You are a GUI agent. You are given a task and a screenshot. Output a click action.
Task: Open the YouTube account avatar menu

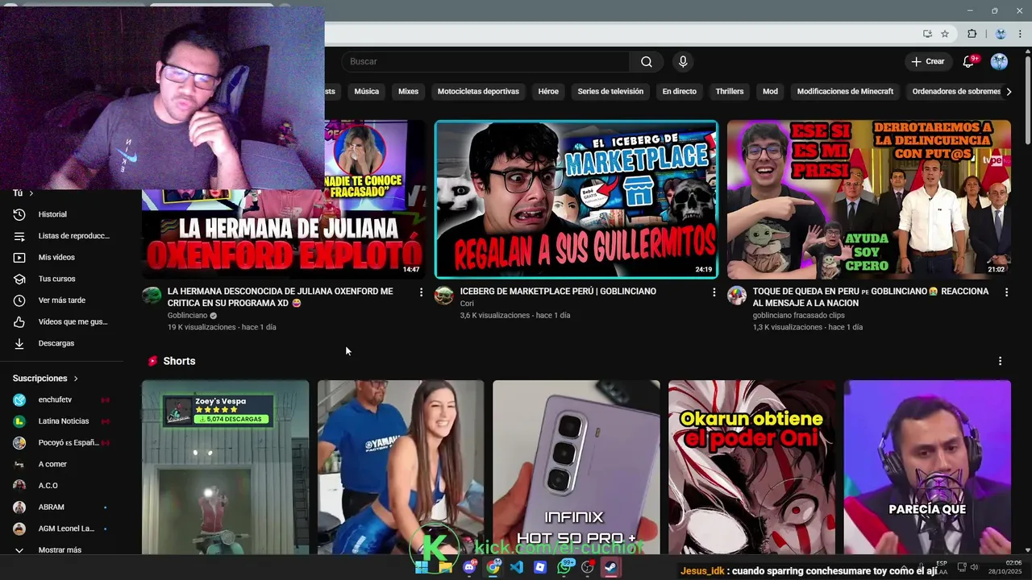pos(999,62)
